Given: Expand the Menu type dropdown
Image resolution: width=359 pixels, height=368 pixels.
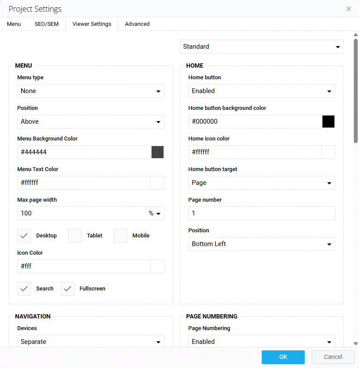Looking at the screenshot, I should (90, 91).
